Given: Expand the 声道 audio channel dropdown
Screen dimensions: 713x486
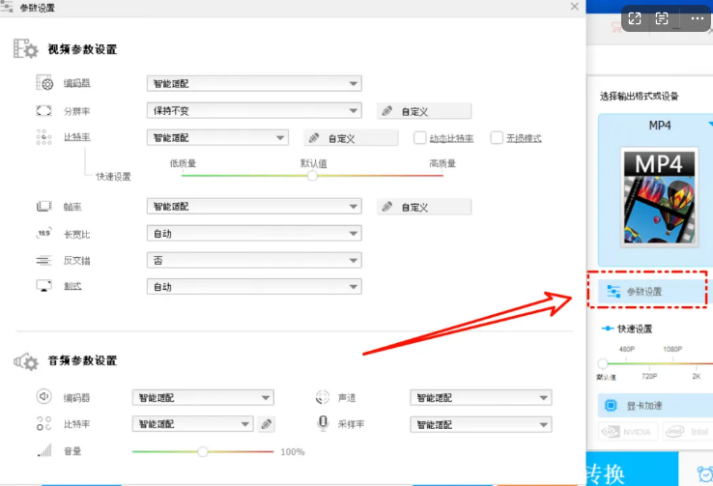Looking at the screenshot, I should (x=480, y=397).
